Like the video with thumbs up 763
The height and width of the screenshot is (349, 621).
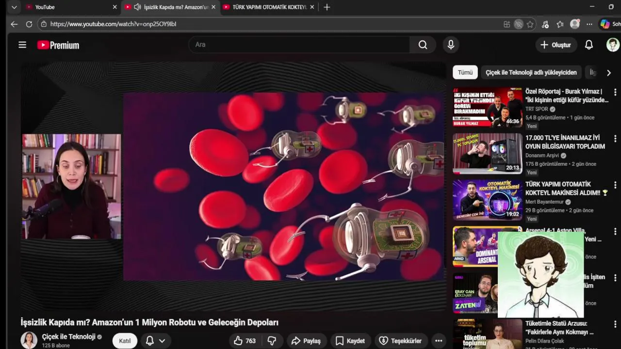click(x=245, y=341)
